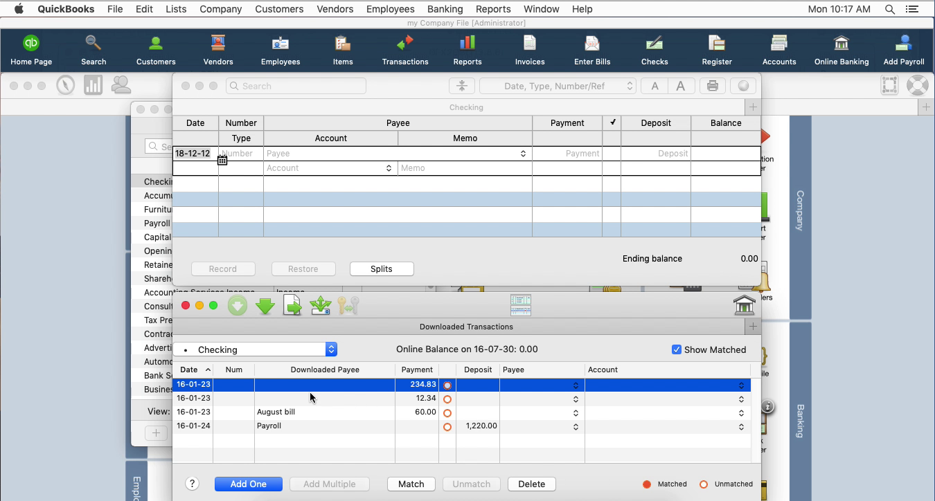Click the unmatched circle for 234.83 payment
Image resolution: width=935 pixels, height=501 pixels.
[x=447, y=385]
